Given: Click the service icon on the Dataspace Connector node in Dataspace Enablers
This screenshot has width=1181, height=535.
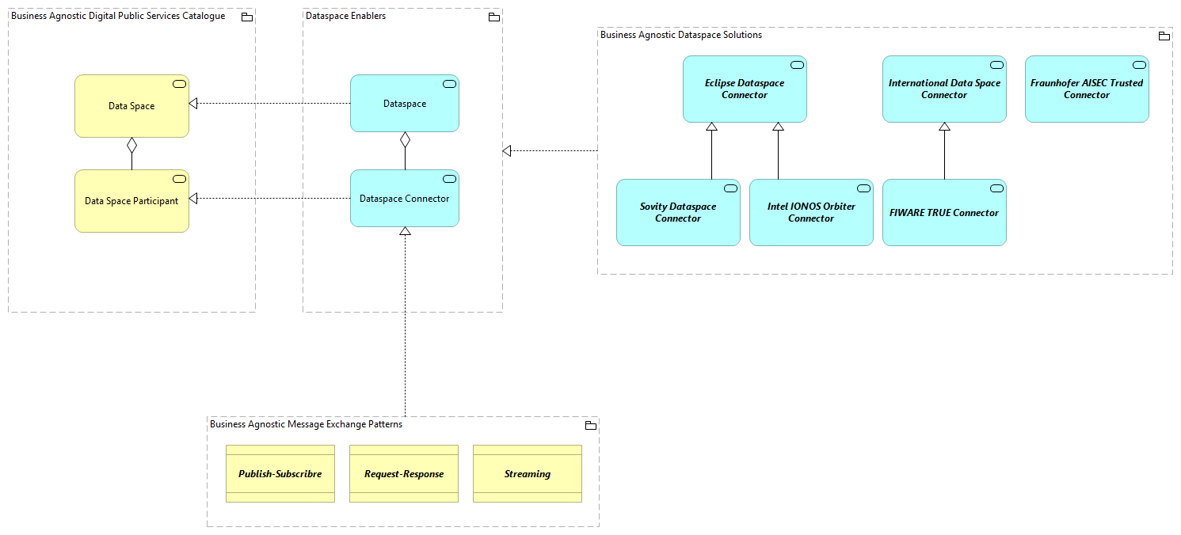Looking at the screenshot, I should point(449,179).
